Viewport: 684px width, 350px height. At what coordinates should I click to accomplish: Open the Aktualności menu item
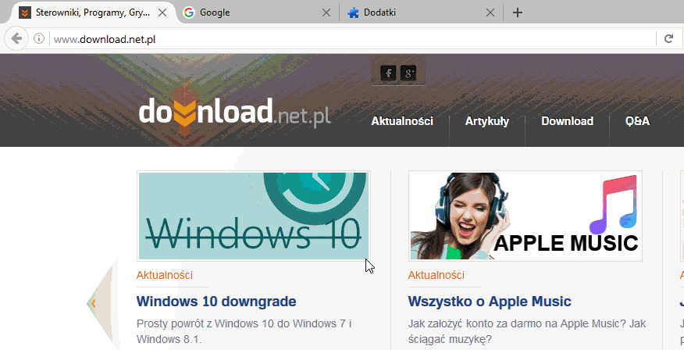[402, 121]
